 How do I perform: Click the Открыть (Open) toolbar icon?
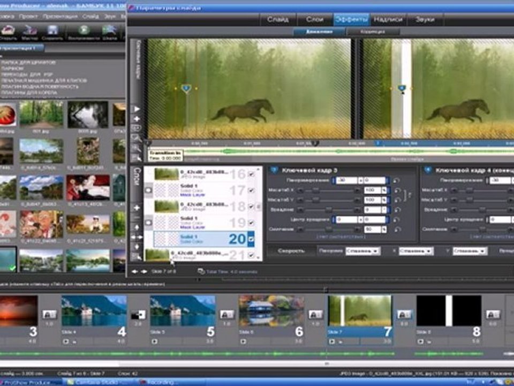[8, 31]
